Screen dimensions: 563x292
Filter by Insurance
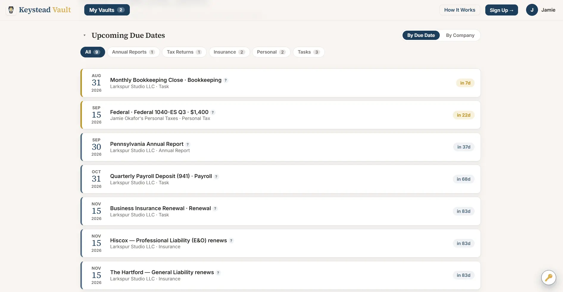(x=229, y=52)
